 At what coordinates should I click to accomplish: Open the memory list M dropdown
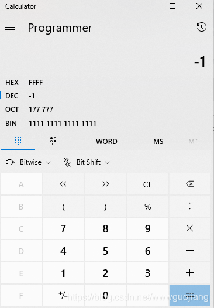coord(193,141)
